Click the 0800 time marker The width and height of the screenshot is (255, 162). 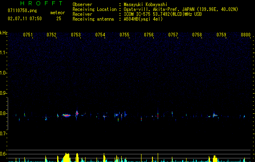[246, 35]
